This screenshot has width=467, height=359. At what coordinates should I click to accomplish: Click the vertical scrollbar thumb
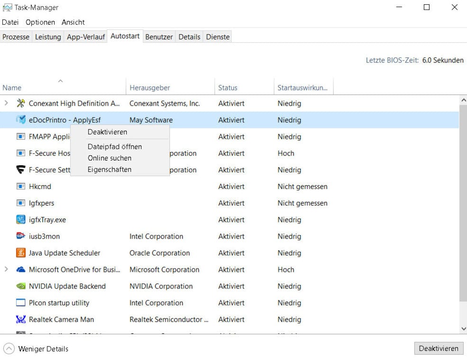point(463,203)
